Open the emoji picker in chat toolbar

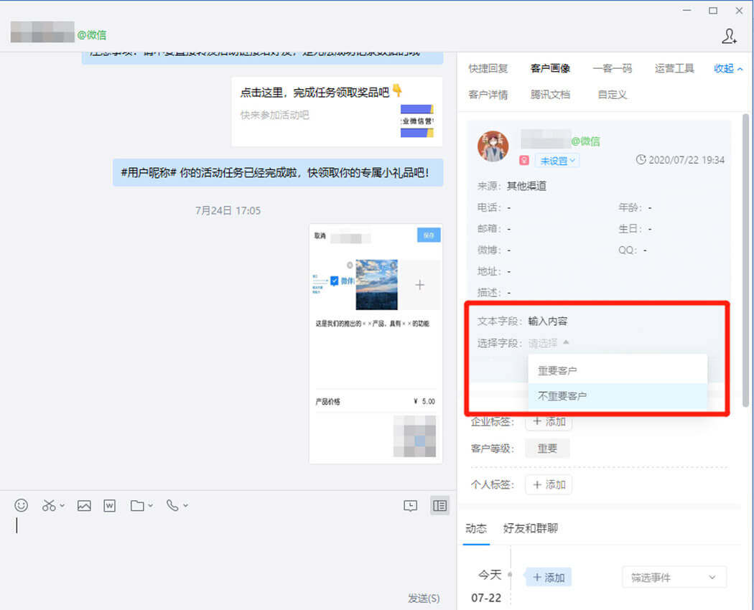pyautogui.click(x=22, y=505)
